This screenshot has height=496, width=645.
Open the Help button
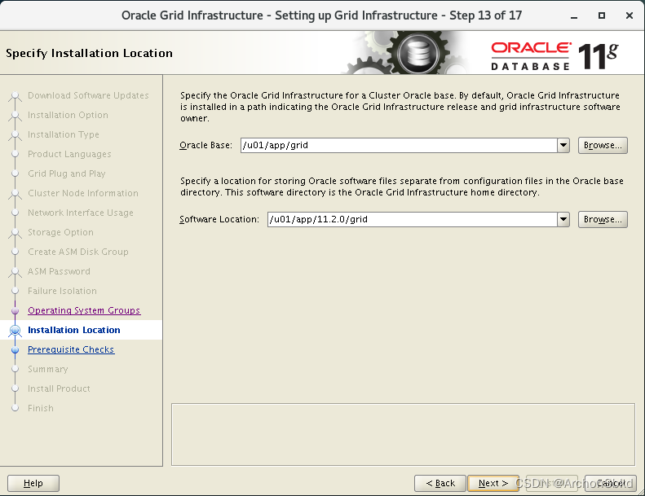tap(33, 483)
